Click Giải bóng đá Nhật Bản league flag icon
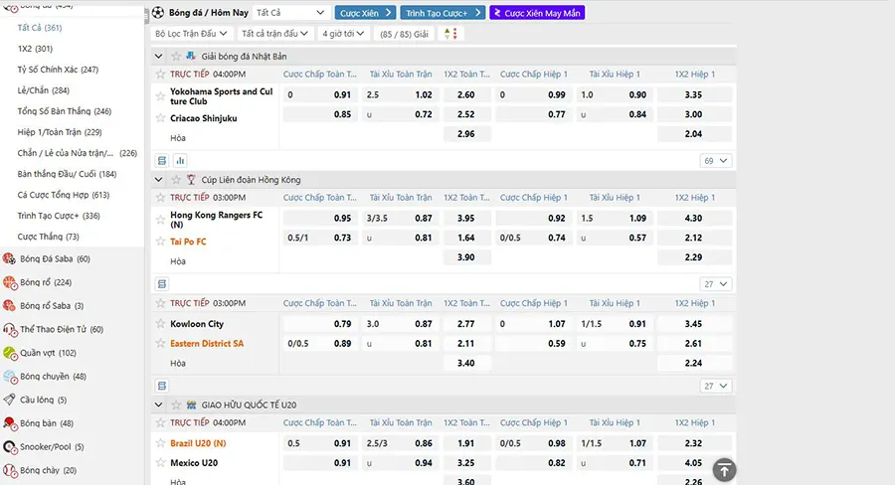This screenshot has height=485, width=895. [191, 56]
